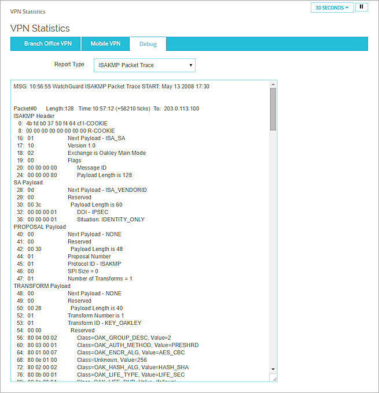
Task: Click 'Payload Length is 128' line
Action: tap(74, 175)
